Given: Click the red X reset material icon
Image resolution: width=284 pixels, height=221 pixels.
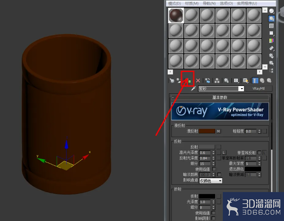Looking at the screenshot, I should coord(198,81).
